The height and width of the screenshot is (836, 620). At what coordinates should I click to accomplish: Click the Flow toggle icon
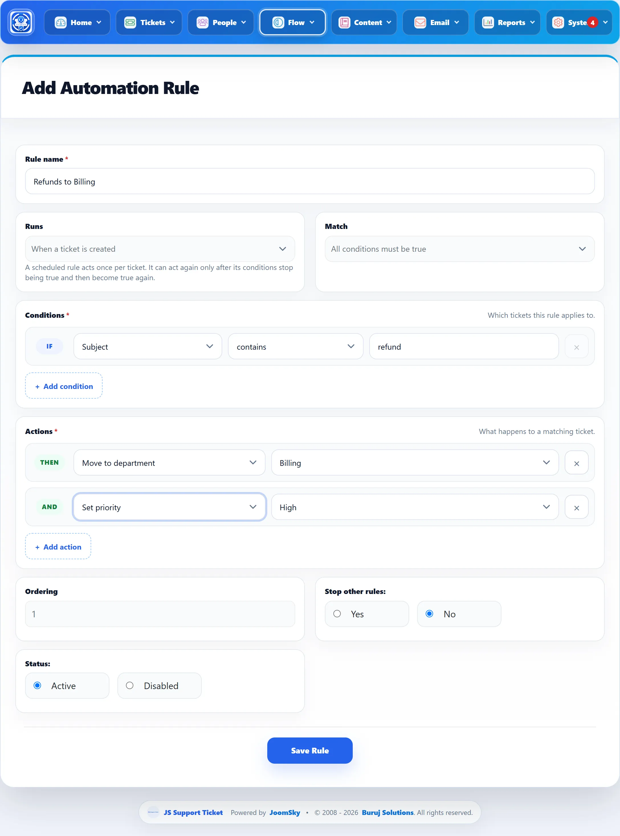click(x=278, y=22)
